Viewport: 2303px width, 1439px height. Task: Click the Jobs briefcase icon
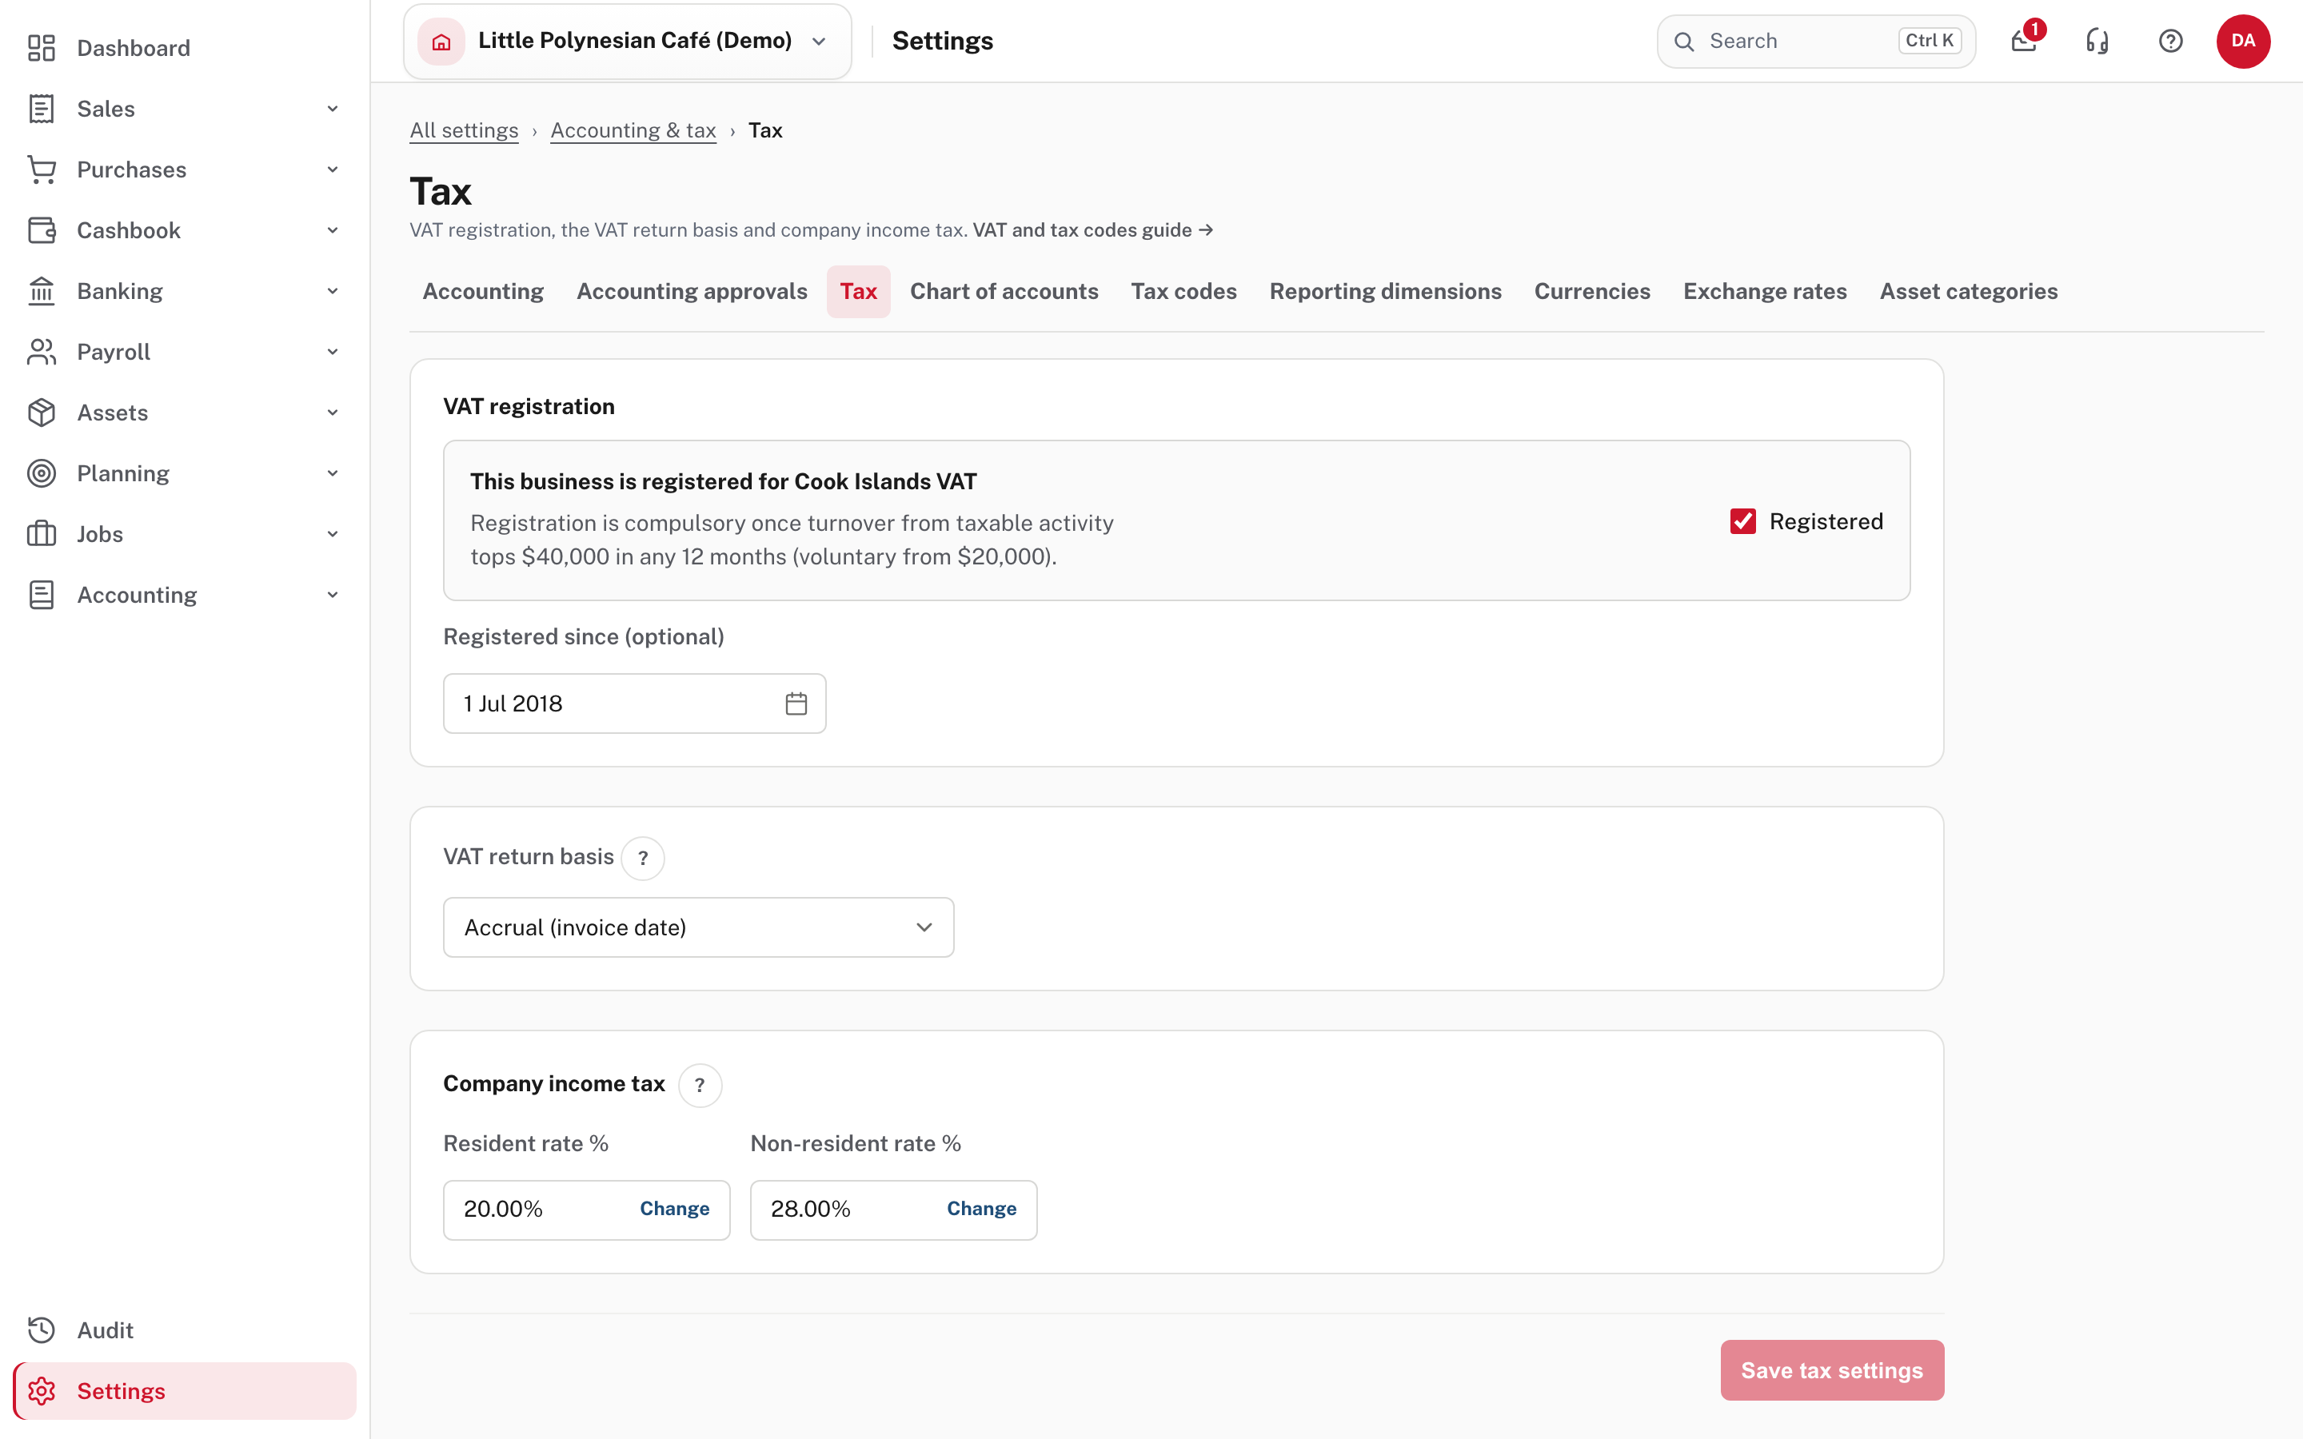tap(41, 534)
